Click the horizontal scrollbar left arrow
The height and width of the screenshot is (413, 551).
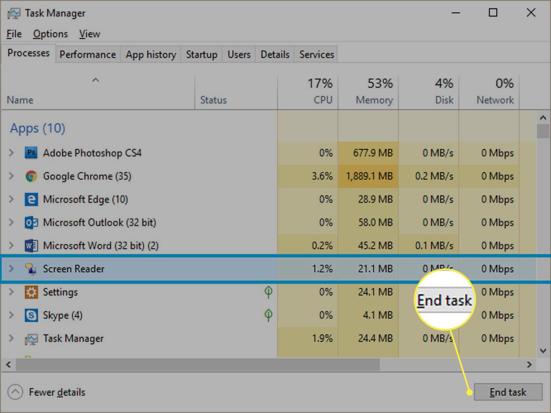[9, 365]
